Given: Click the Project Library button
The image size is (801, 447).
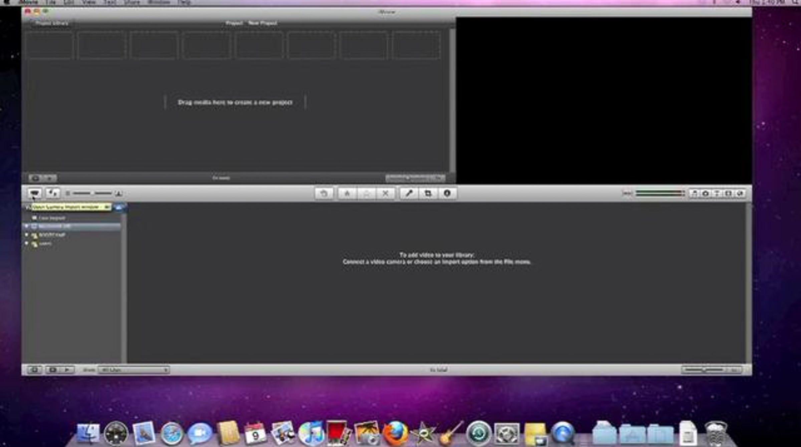Looking at the screenshot, I should [52, 23].
